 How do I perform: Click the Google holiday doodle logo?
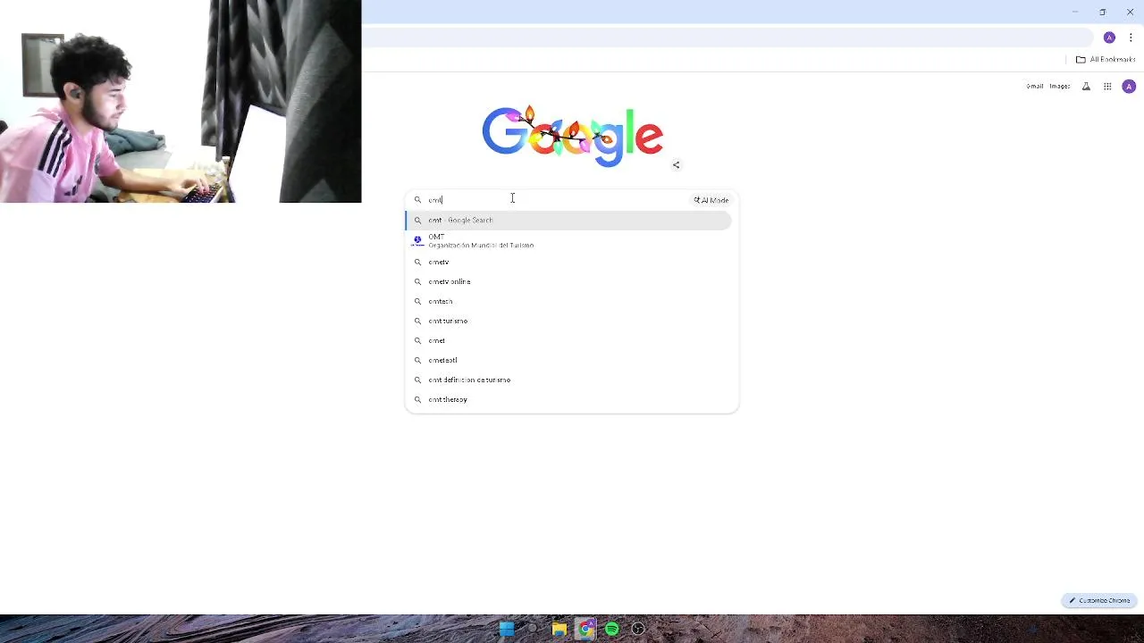(572, 136)
